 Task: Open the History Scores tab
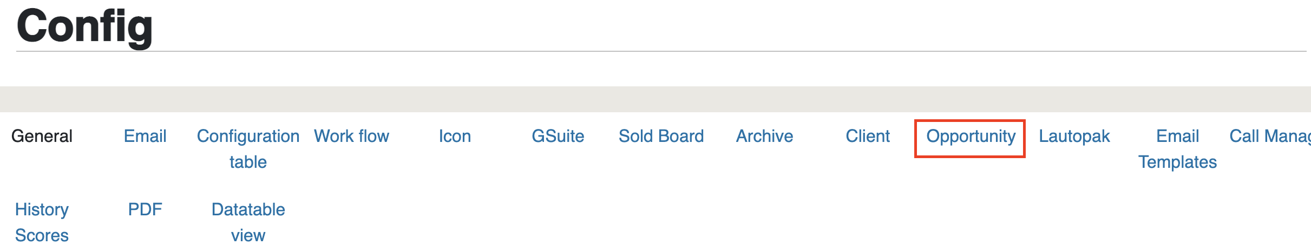click(42, 222)
